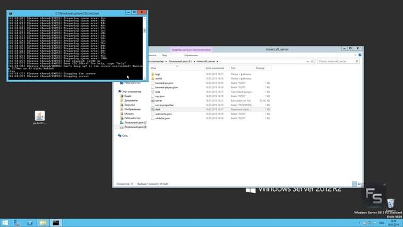Viewport: 403px width, 227px height.
Task: Select the usercache.json file
Action: (163, 113)
